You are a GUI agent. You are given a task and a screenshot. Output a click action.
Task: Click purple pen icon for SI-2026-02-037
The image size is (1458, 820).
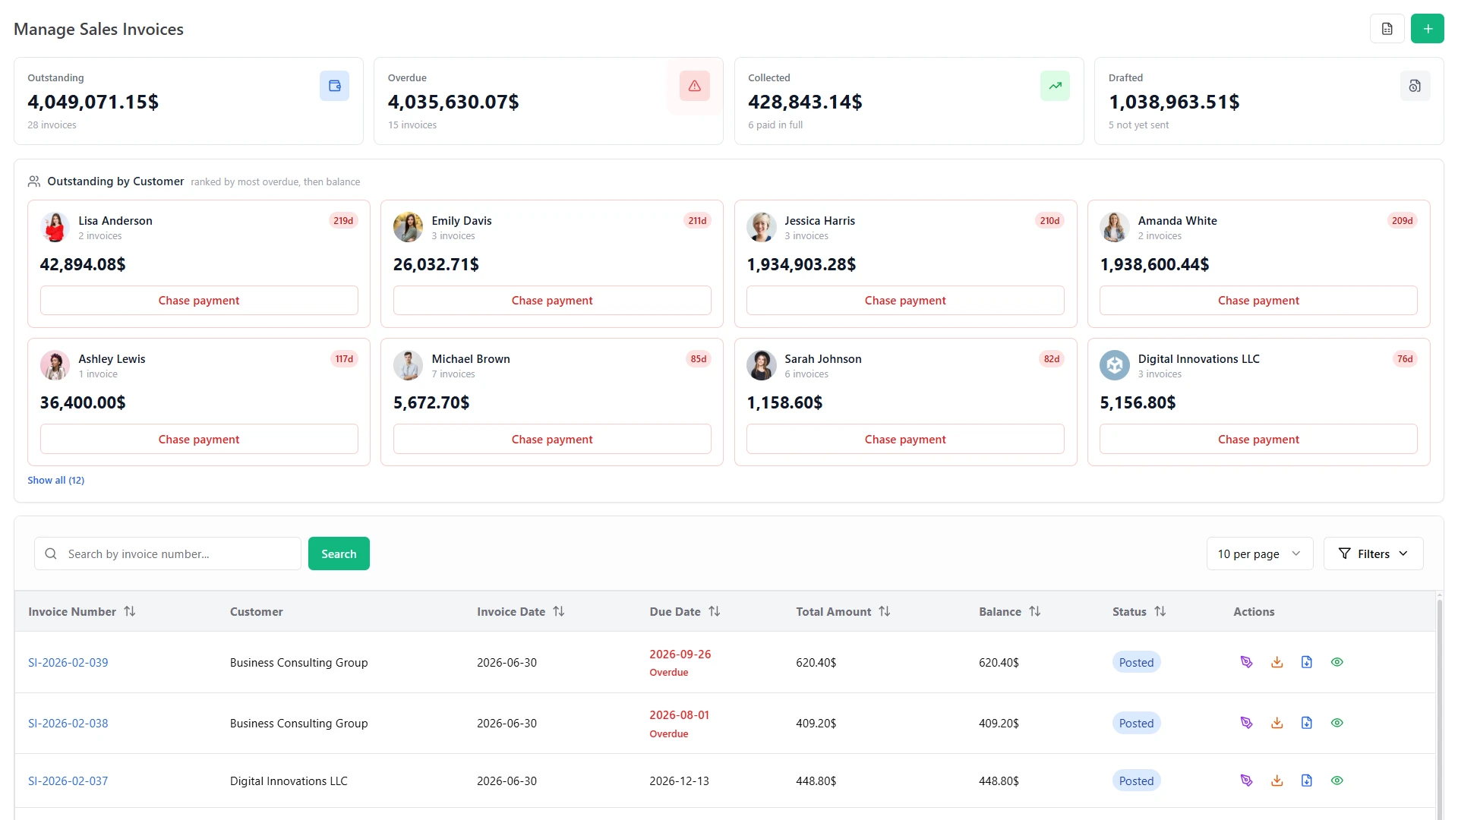tap(1246, 781)
